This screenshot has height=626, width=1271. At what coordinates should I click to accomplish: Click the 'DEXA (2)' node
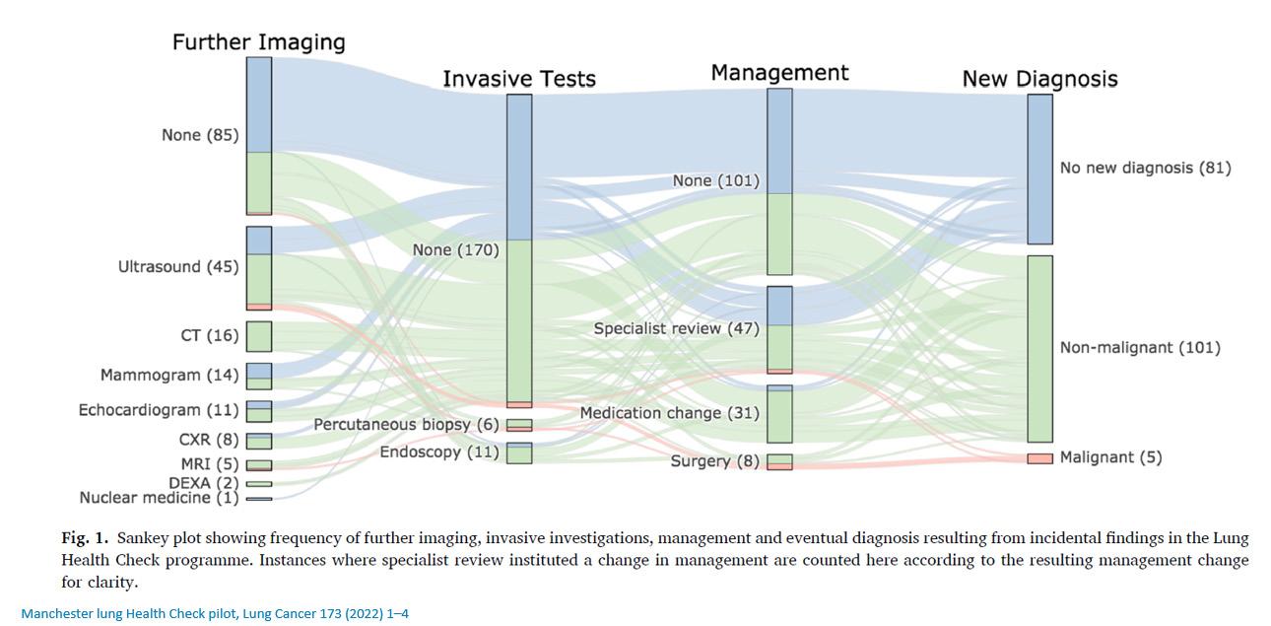(259, 483)
